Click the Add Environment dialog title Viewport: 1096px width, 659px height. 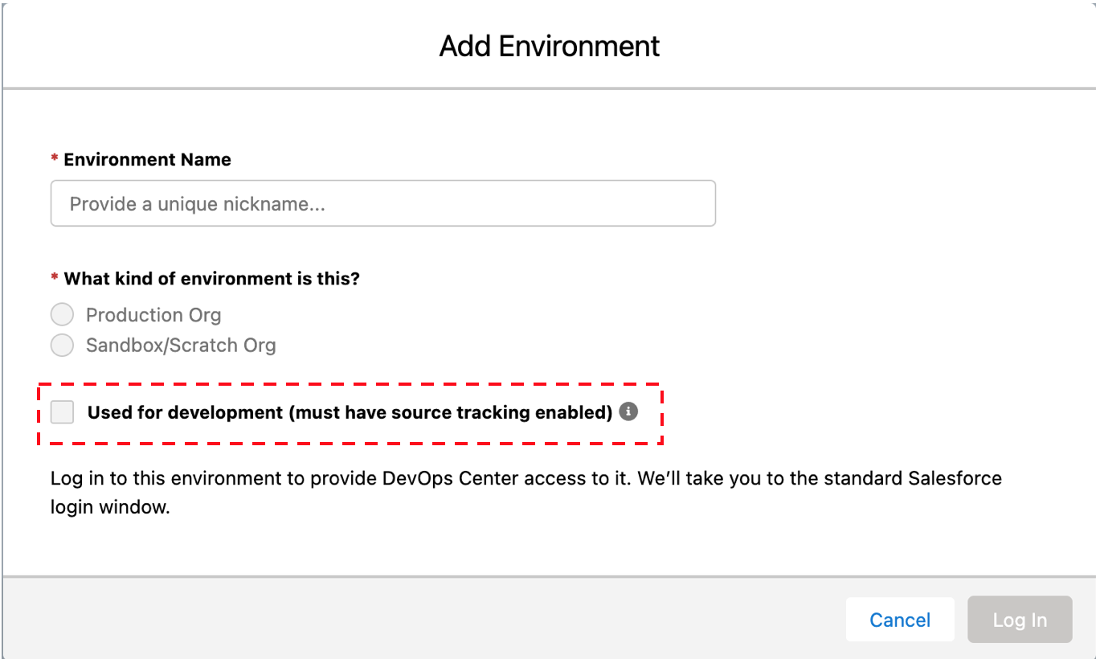(x=548, y=47)
